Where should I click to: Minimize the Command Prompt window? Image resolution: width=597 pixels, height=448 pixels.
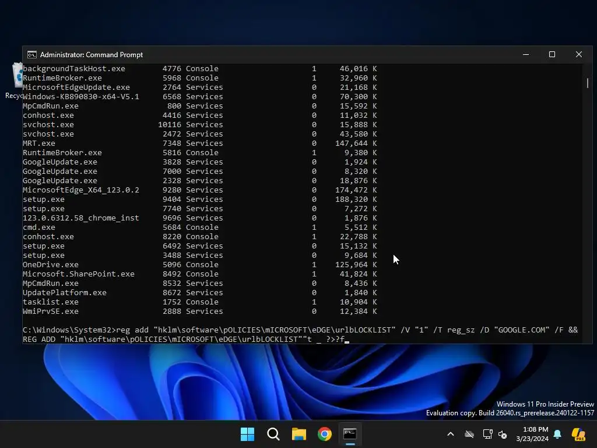tap(526, 54)
